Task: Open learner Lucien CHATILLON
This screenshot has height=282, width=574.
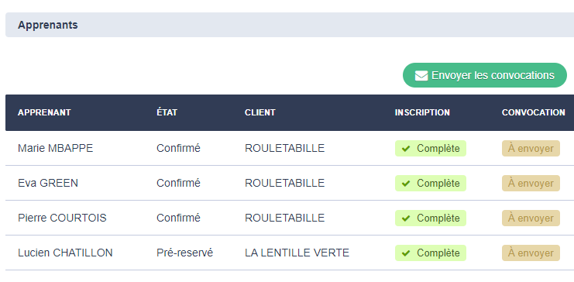Action: pos(65,253)
